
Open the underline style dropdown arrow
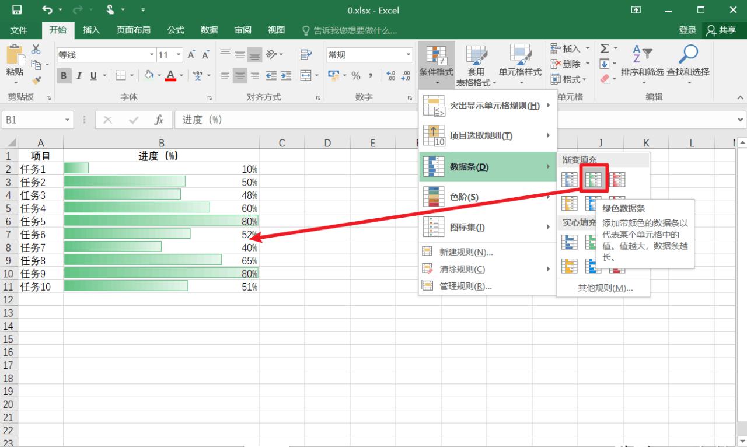click(x=105, y=75)
